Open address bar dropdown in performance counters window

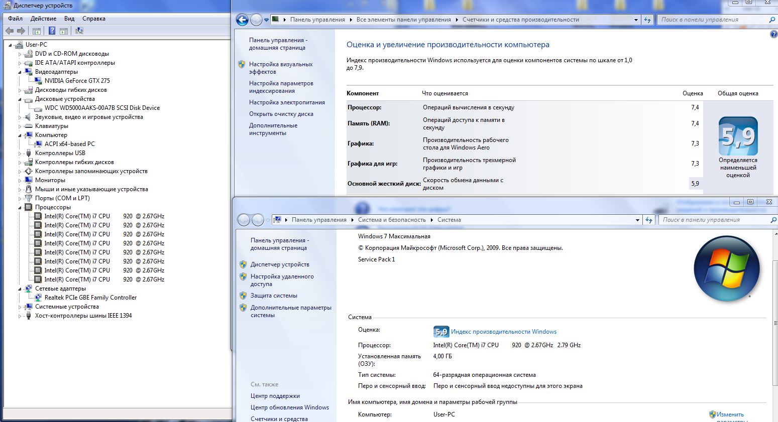coord(636,20)
